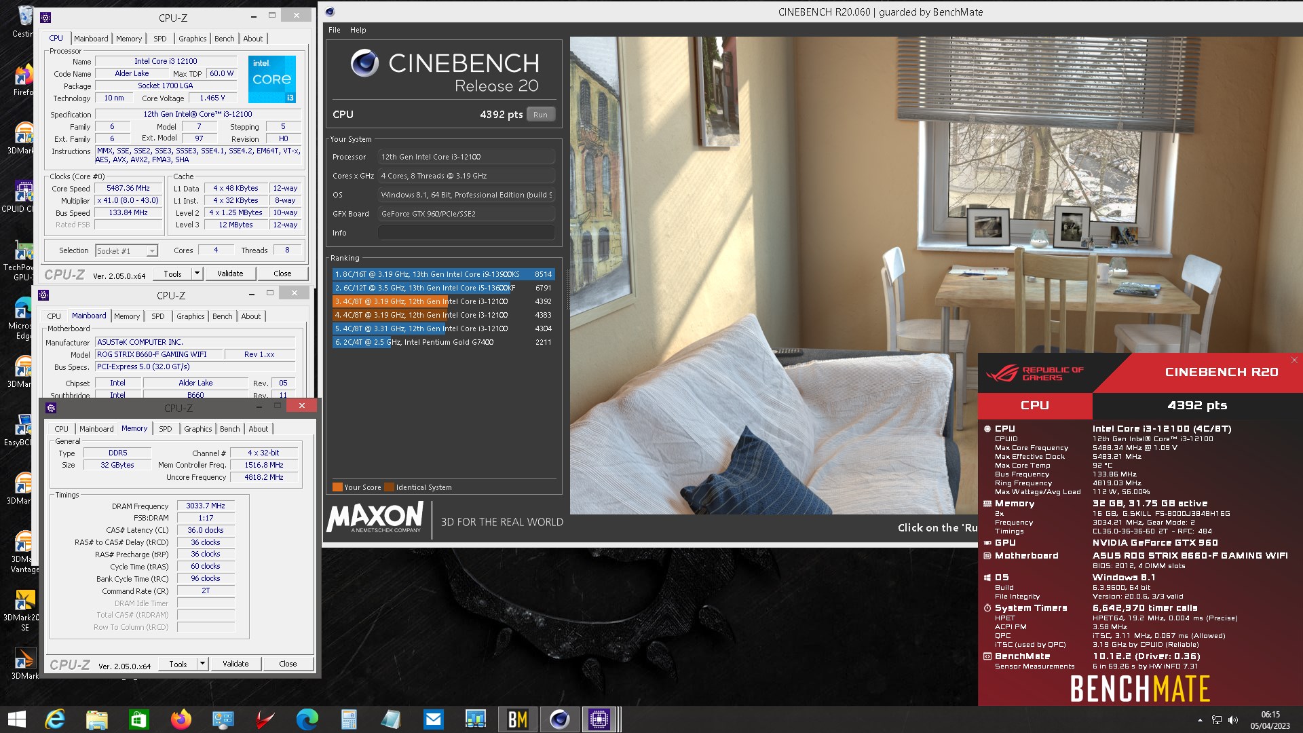The image size is (1303, 733).
Task: Select the Pentium Gold G7400 ranking row
Action: coord(443,342)
